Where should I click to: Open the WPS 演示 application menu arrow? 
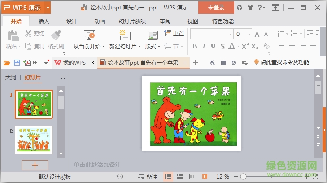[48, 8]
